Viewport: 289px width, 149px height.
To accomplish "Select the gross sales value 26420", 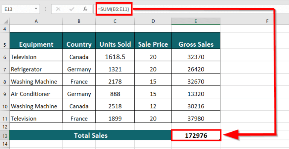I will click(196, 67).
